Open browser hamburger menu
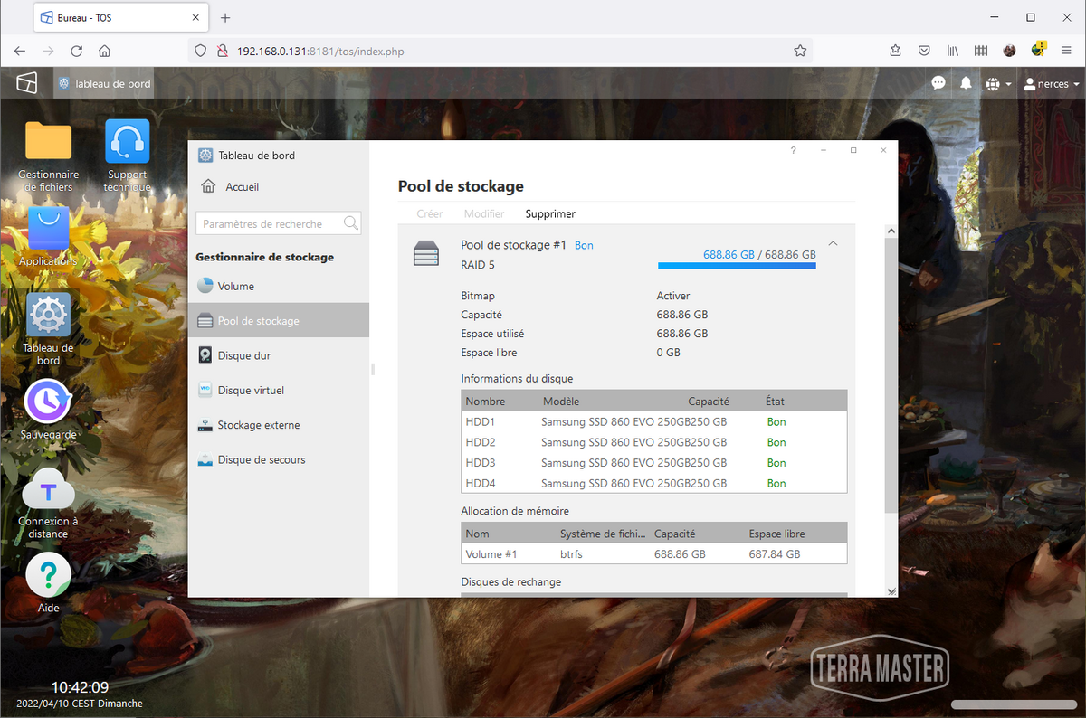The height and width of the screenshot is (718, 1086). click(x=1067, y=52)
